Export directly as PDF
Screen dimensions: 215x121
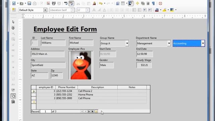point(48,3)
